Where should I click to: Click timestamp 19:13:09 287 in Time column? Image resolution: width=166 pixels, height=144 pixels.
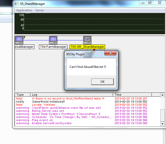[131, 98]
